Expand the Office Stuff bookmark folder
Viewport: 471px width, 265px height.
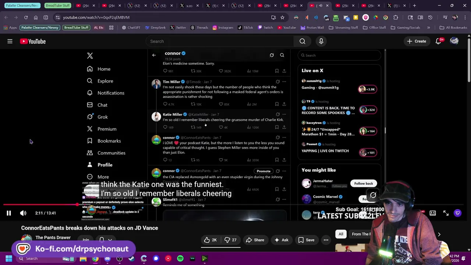pos(374,28)
